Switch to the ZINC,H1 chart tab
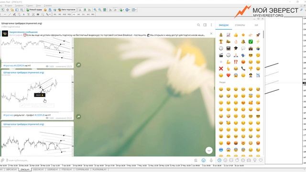 (25, 170)
